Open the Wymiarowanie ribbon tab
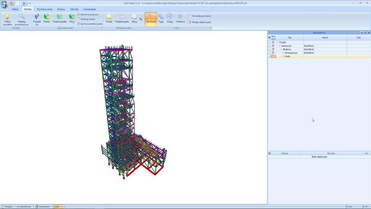 [x=45, y=9]
